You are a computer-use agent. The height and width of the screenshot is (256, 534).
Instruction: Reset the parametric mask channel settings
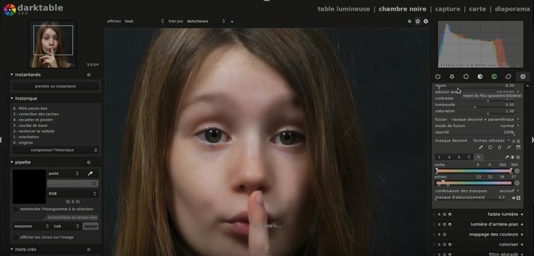pyautogui.click(x=518, y=157)
